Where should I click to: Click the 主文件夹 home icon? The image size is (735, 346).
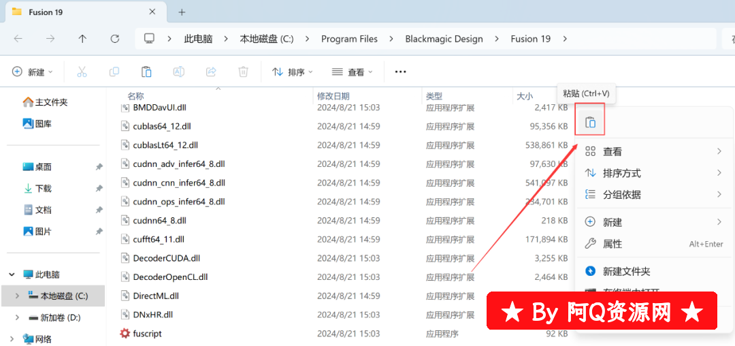(x=28, y=101)
